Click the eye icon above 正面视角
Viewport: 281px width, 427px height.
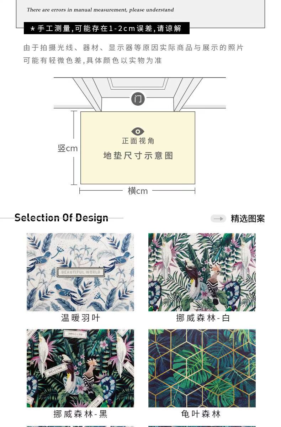pos(138,131)
